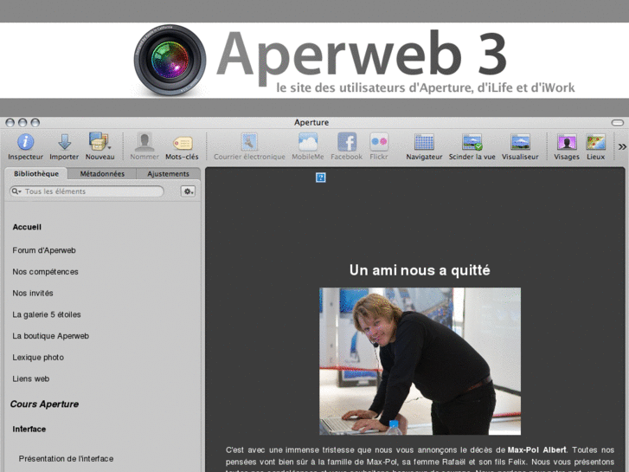Screen dimensions: 629x472
Task: Open Nos invités link
Action: point(33,294)
